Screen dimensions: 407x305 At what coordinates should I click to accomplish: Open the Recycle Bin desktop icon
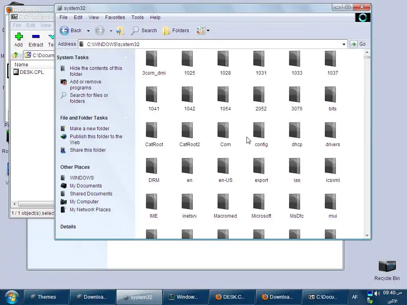tap(387, 266)
